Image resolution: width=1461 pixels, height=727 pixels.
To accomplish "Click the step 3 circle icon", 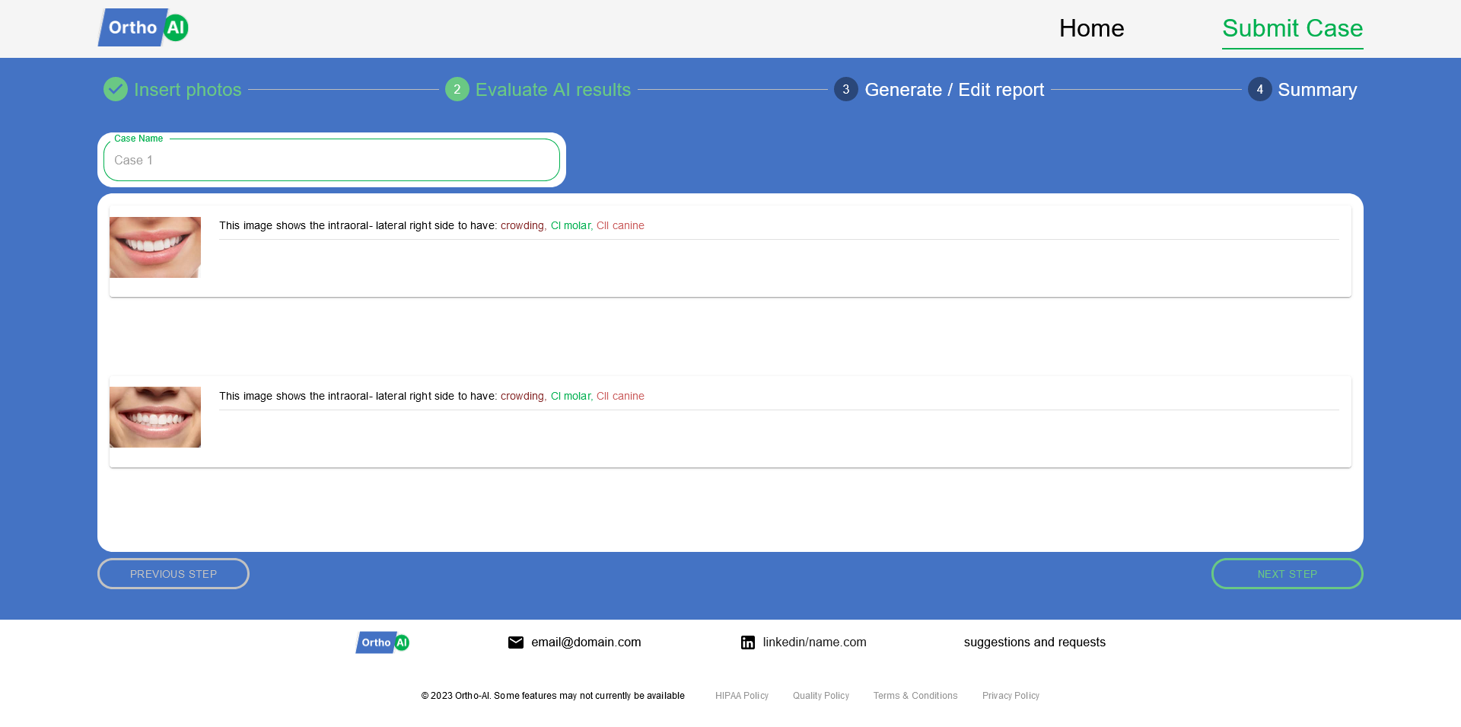I will coord(845,89).
